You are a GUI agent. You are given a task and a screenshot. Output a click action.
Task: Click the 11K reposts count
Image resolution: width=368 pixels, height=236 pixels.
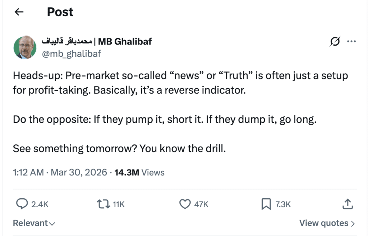[x=119, y=204]
